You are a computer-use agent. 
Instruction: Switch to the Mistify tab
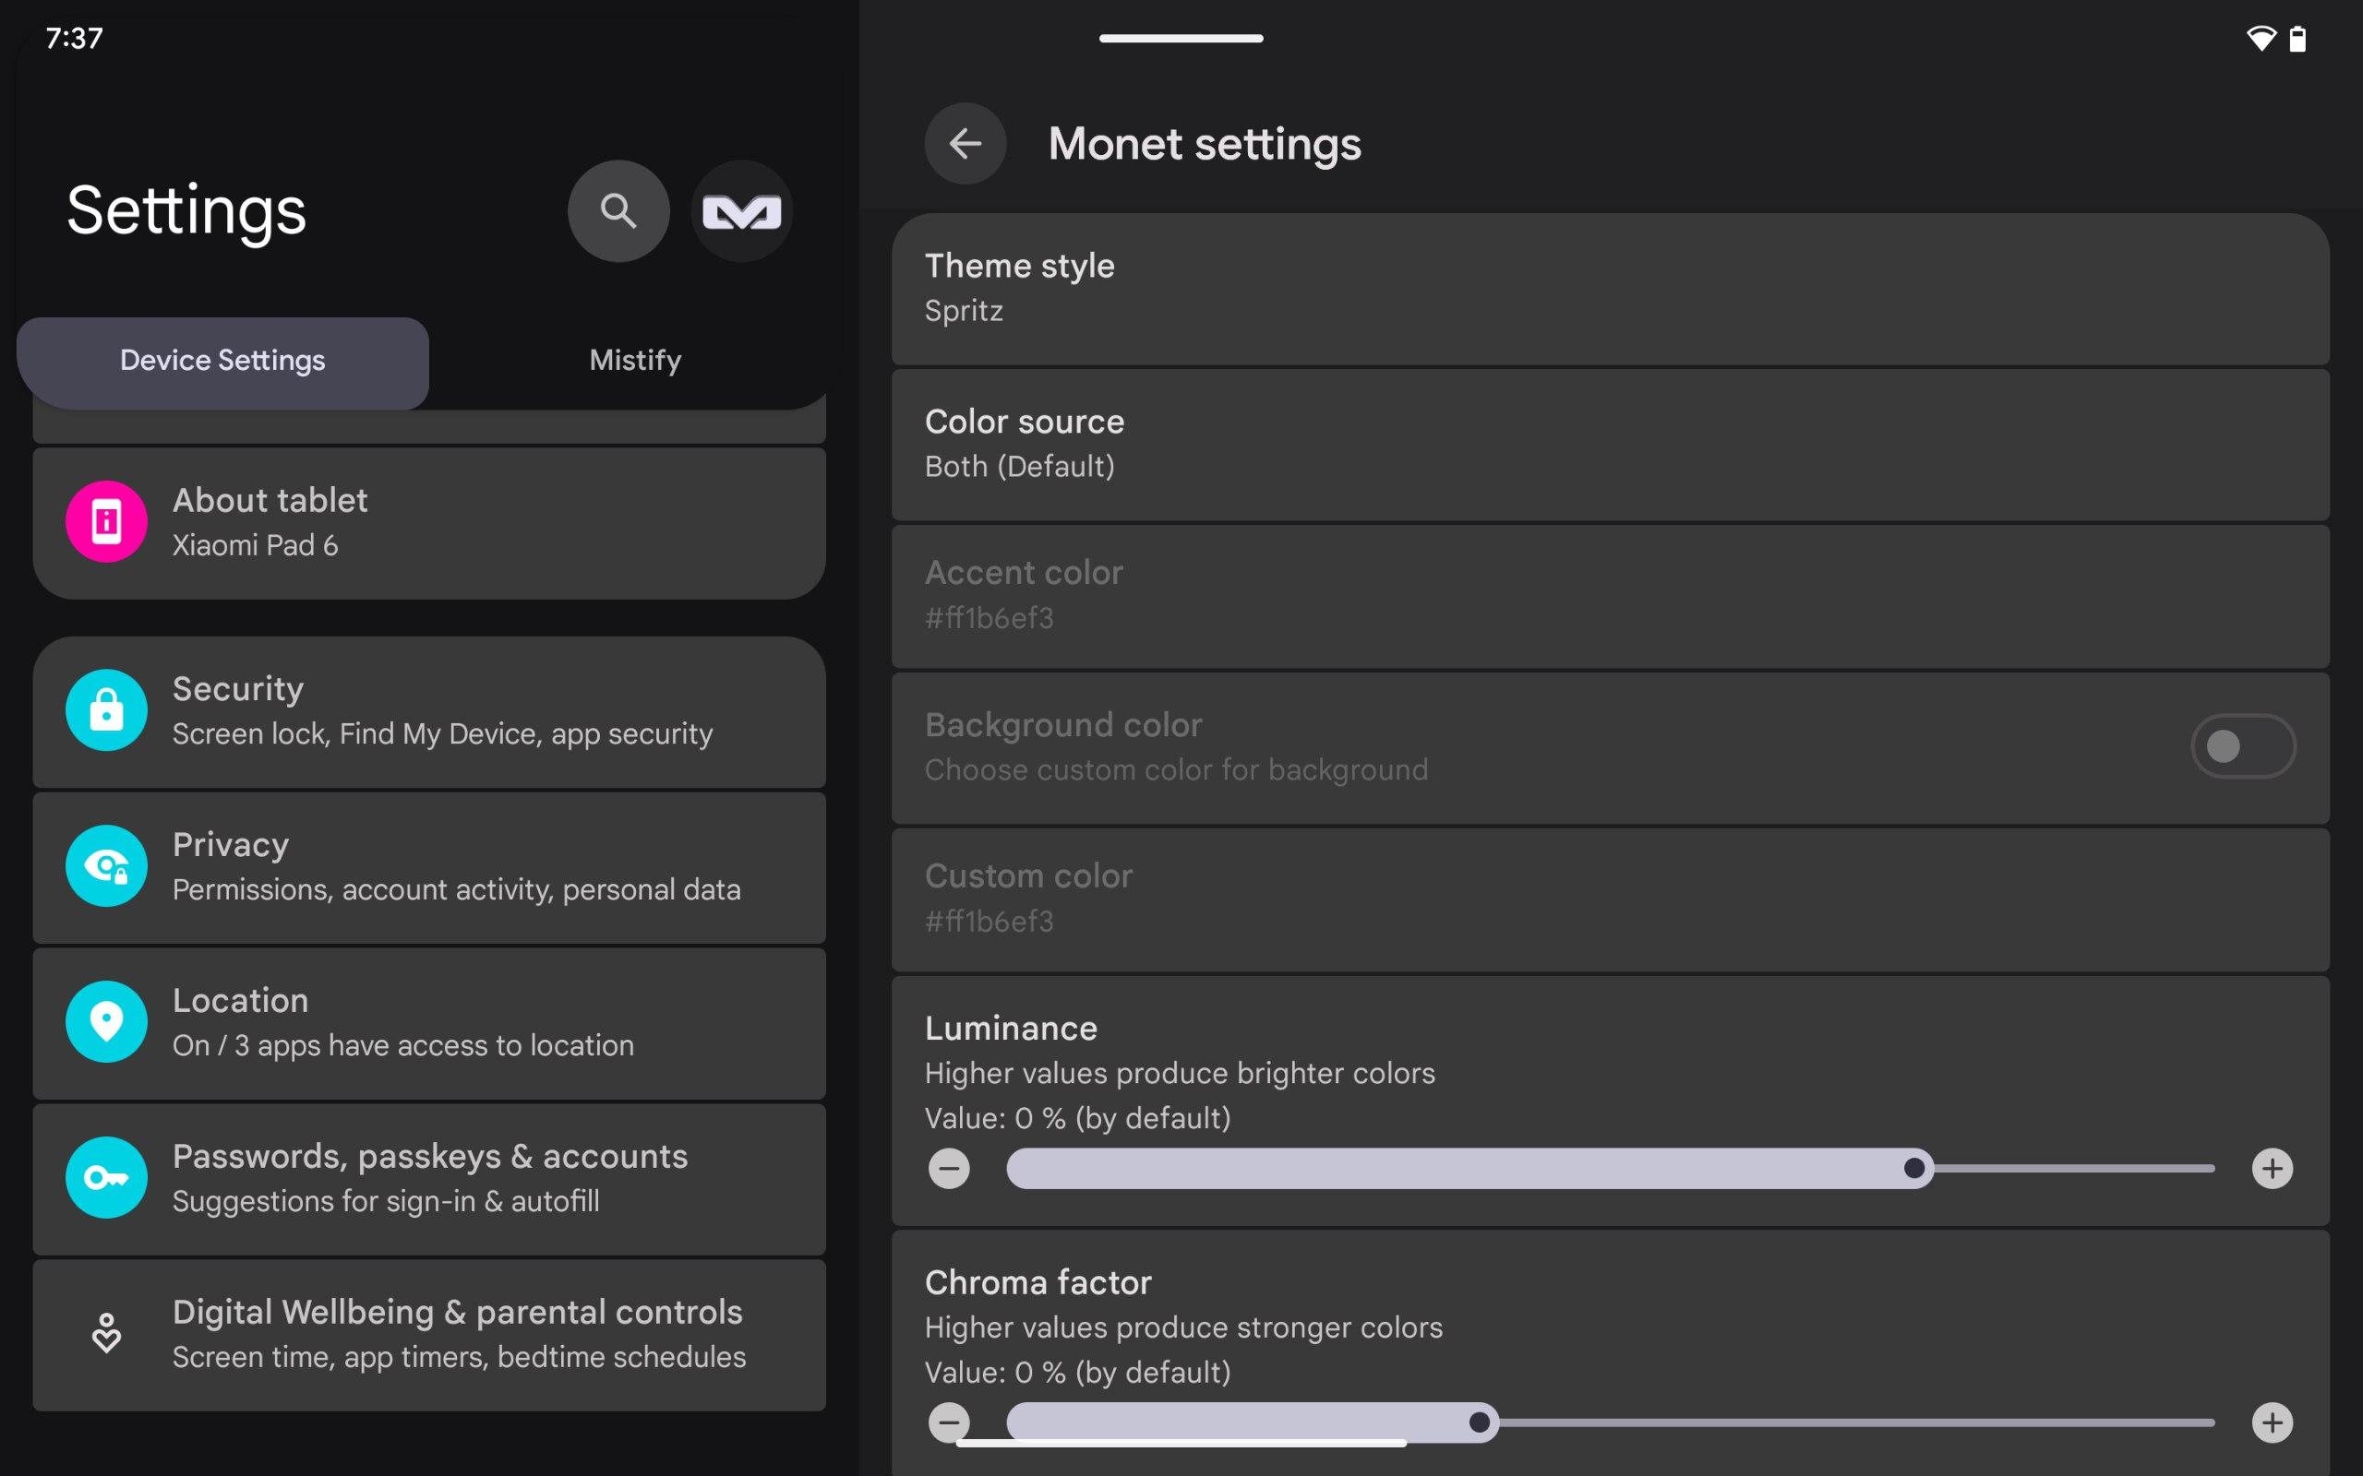pyautogui.click(x=635, y=360)
